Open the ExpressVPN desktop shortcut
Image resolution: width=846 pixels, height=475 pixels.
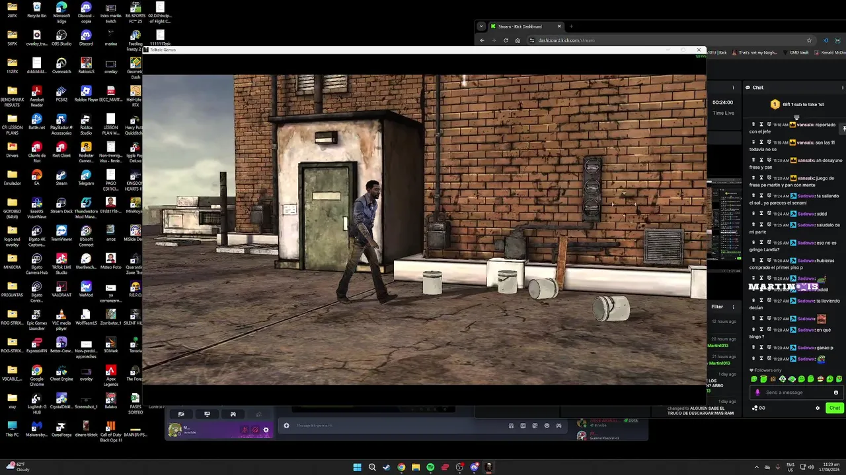click(37, 345)
